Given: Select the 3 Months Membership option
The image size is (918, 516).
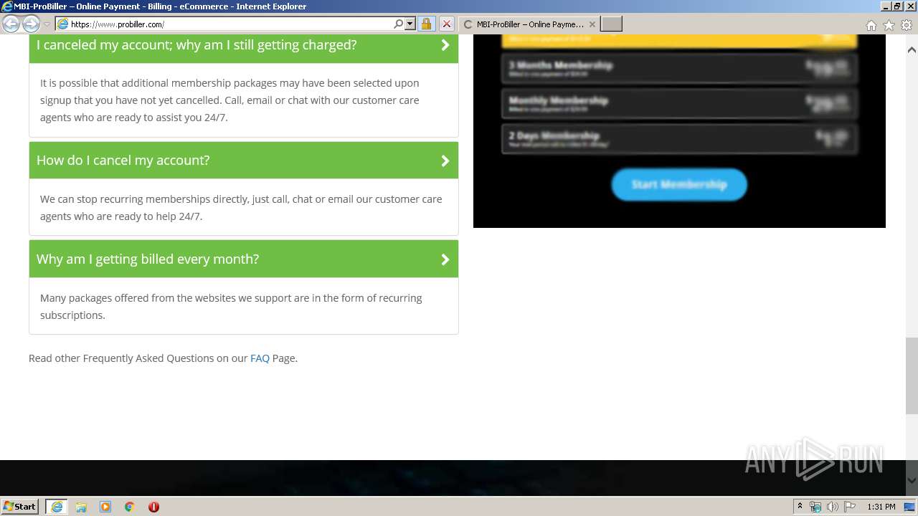Looking at the screenshot, I should (x=679, y=68).
